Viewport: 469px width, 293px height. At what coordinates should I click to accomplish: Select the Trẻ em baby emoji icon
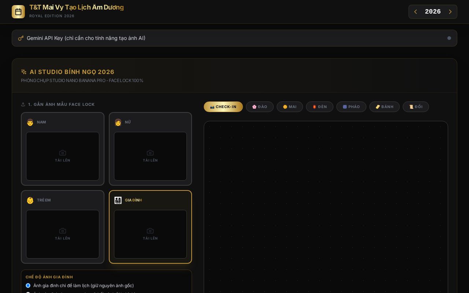30,200
